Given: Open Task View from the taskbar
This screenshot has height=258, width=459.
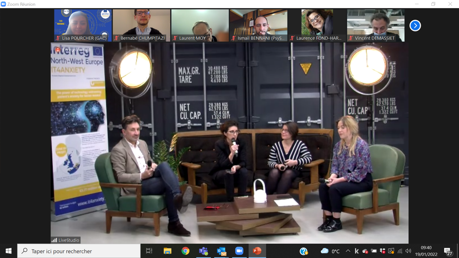Looking at the screenshot, I should (149, 251).
